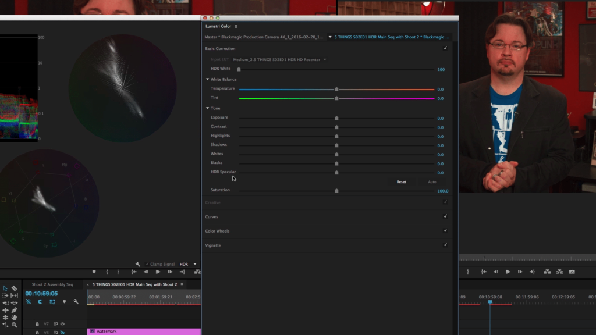Click Temperature slider handle
The width and height of the screenshot is (596, 335).
(336, 89)
